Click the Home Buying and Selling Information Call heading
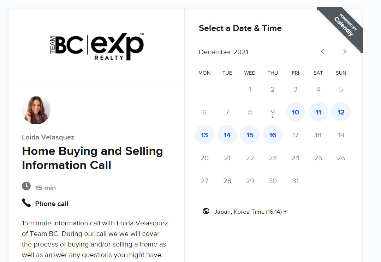 point(93,158)
